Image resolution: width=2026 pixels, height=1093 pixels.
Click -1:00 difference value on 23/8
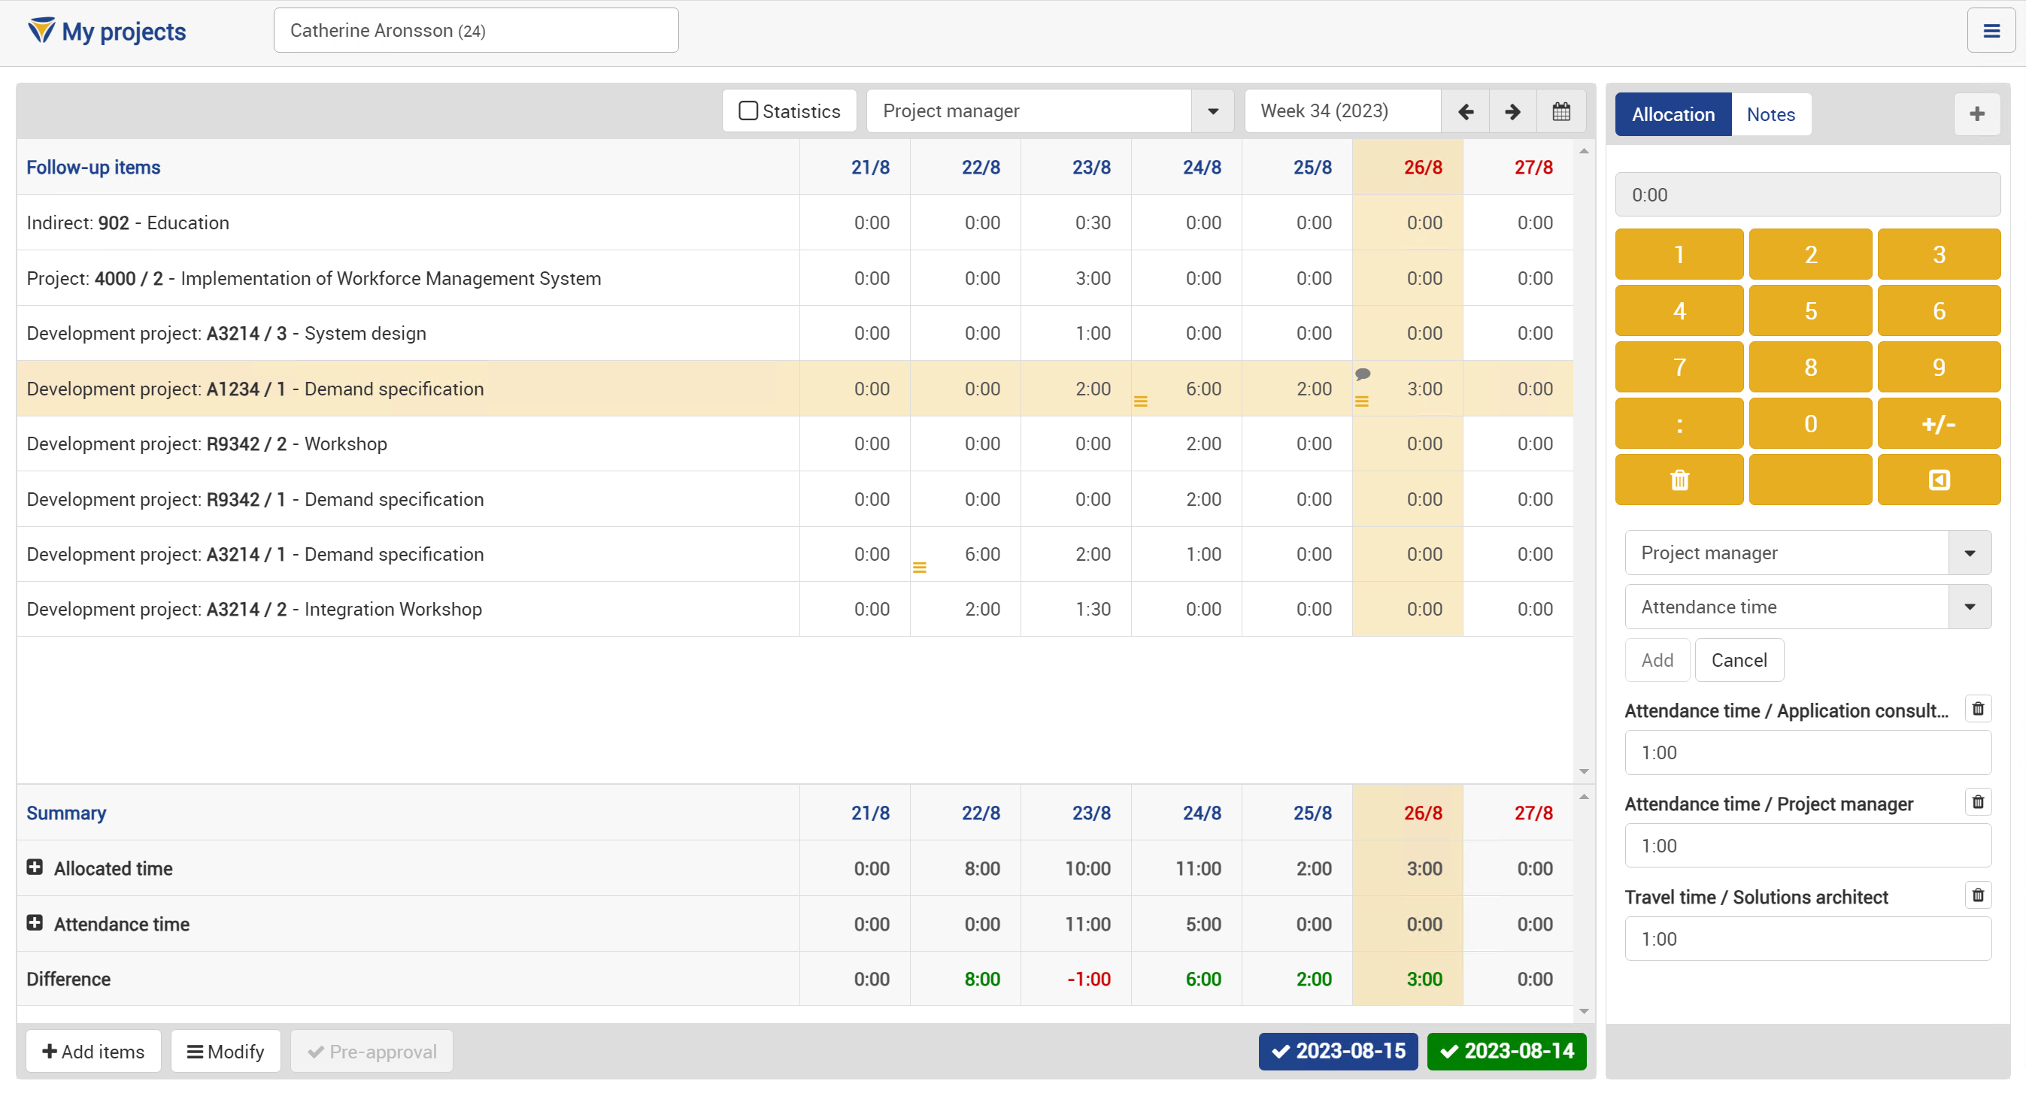(1088, 979)
